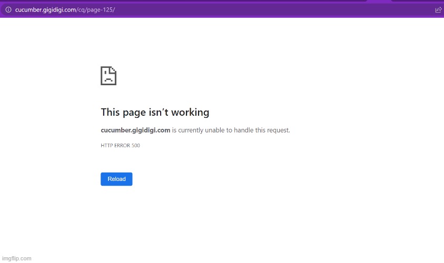This screenshot has width=444, height=263.
Task: Click the word 'currently' in error description
Action: click(x=193, y=130)
